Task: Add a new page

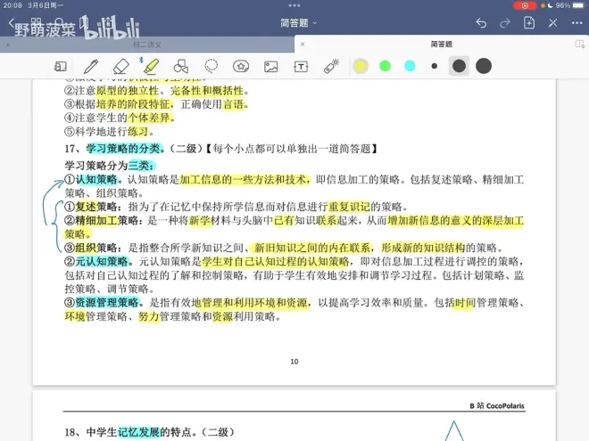Action: (529, 23)
